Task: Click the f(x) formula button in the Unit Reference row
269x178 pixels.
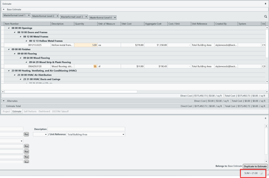Action: coord(26,134)
